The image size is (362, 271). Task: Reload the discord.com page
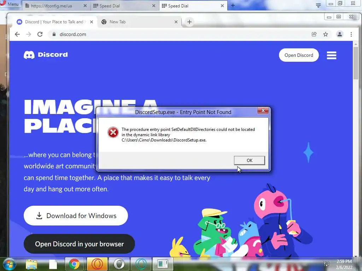(x=40, y=34)
